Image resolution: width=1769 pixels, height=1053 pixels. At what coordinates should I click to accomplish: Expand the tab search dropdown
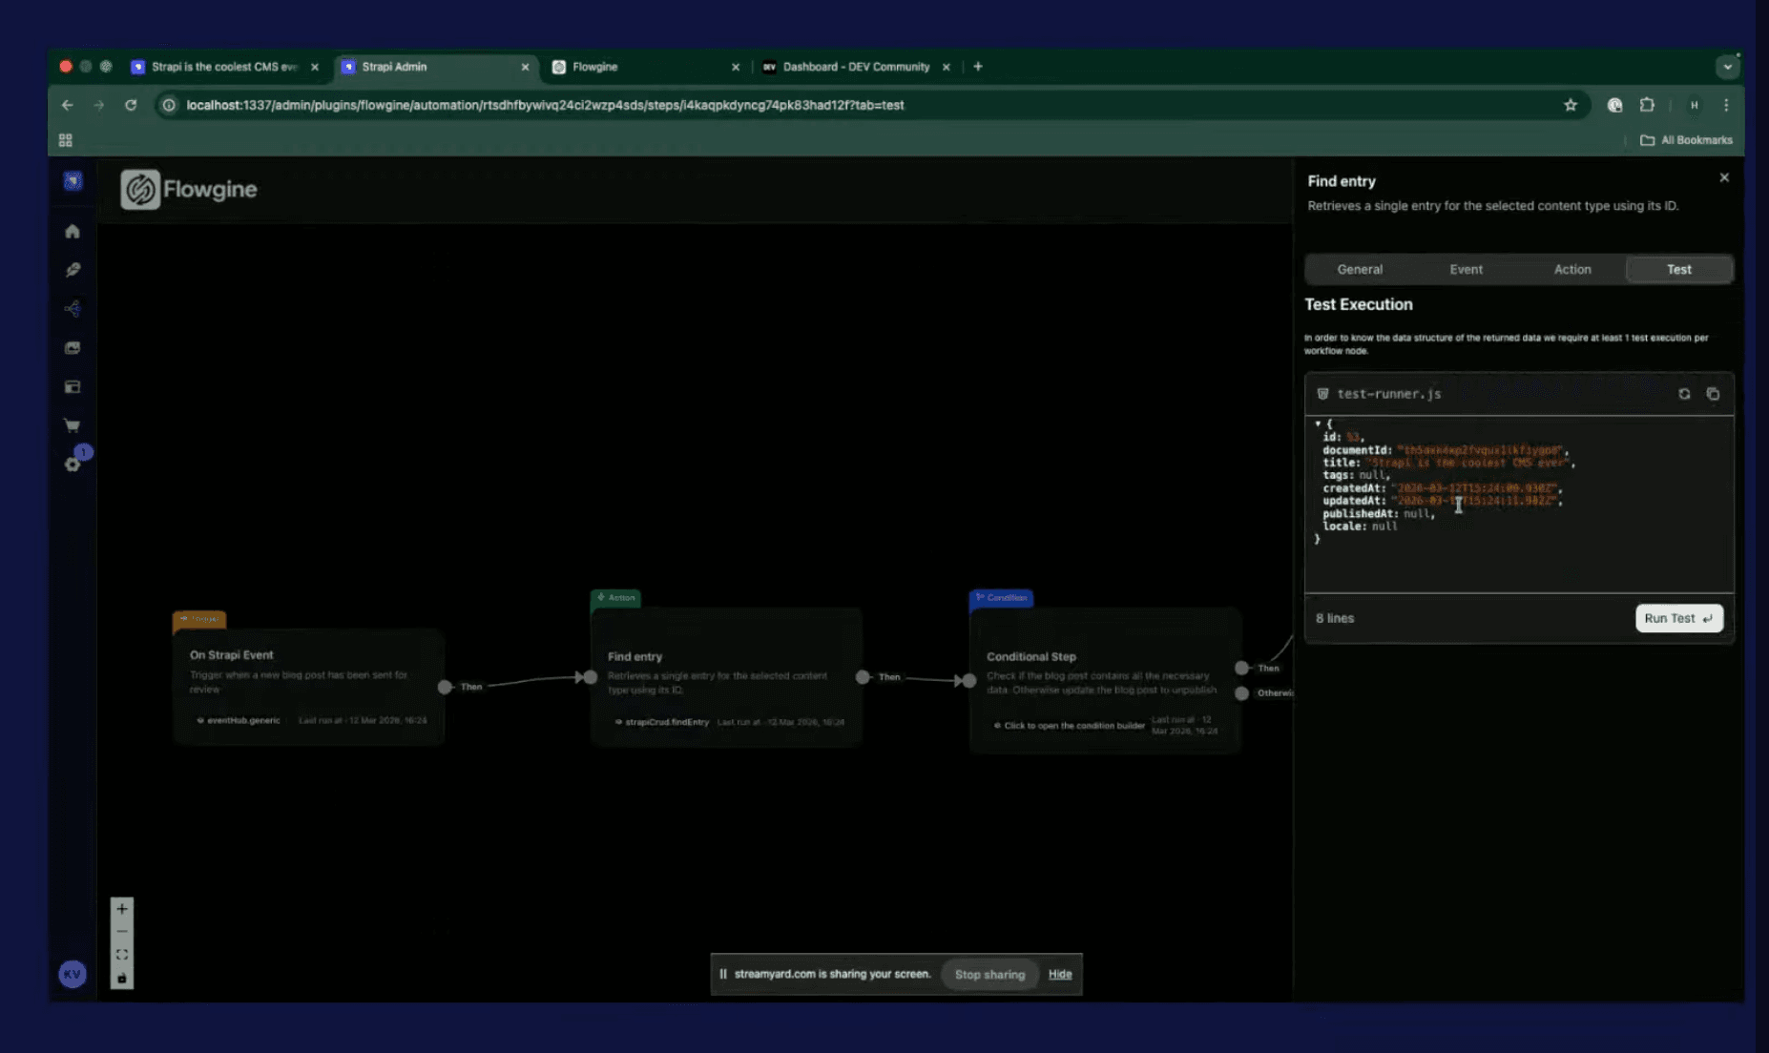click(1727, 67)
